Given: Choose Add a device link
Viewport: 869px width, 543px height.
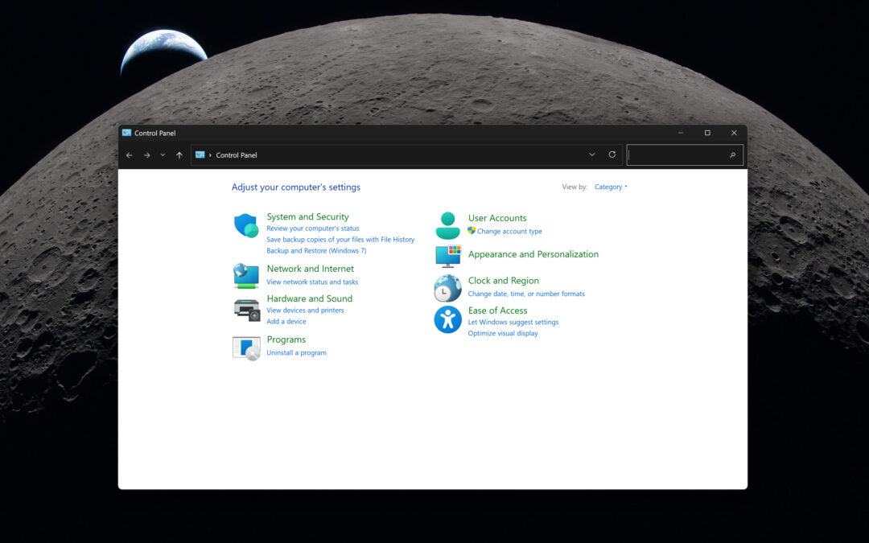Looking at the screenshot, I should pos(286,322).
